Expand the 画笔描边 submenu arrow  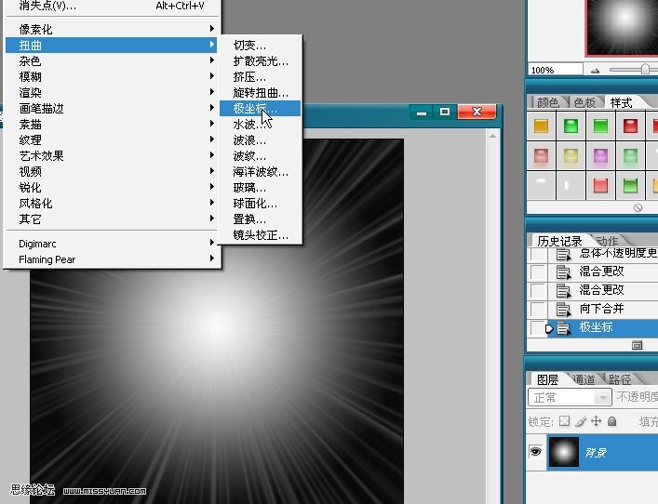point(212,108)
